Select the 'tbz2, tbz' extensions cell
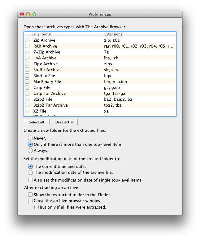200x240 pixels. 140,105
